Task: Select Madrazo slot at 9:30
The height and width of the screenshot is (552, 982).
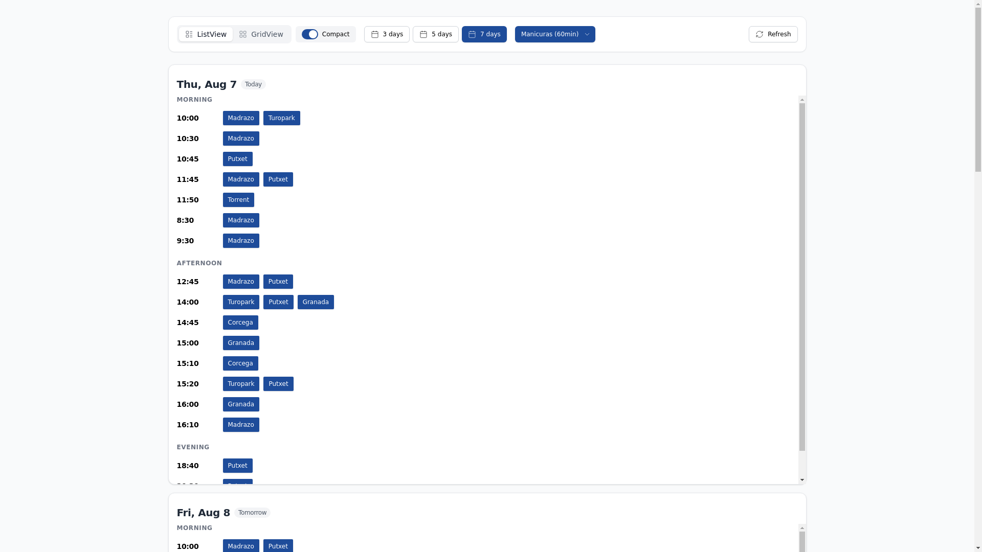Action: (241, 241)
